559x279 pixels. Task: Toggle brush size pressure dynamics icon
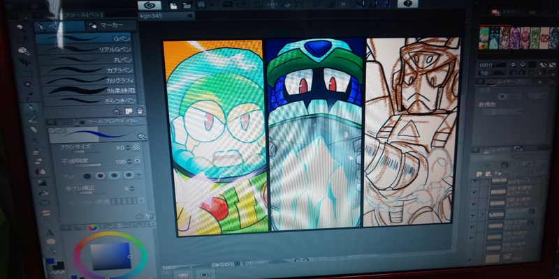pyautogui.click(x=136, y=146)
